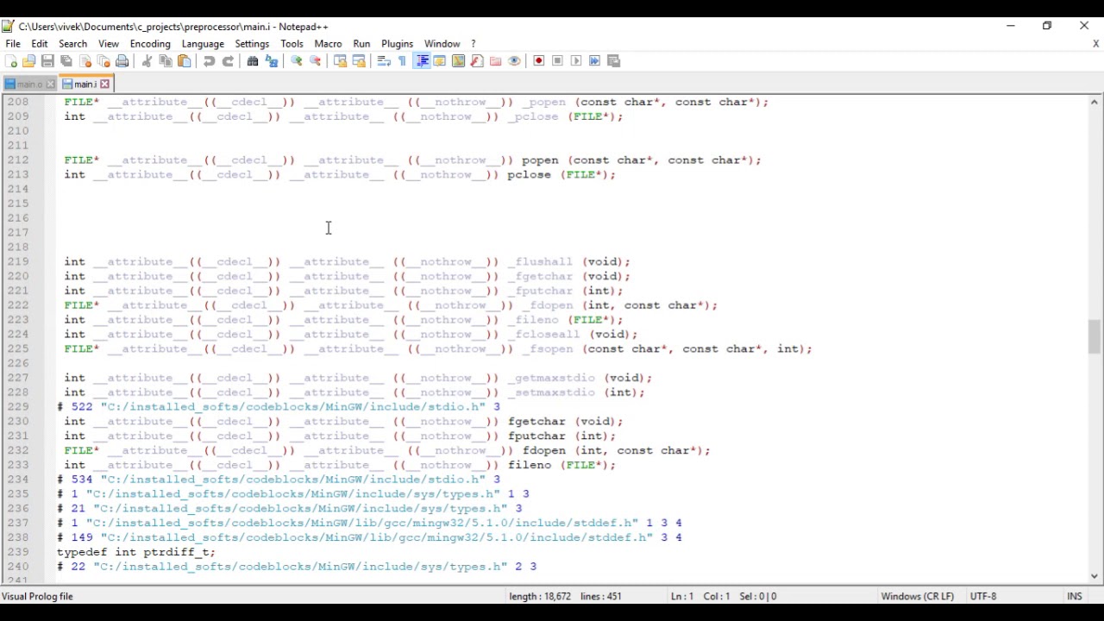Open the ? help menu
The height and width of the screenshot is (621, 1104).
(473, 44)
